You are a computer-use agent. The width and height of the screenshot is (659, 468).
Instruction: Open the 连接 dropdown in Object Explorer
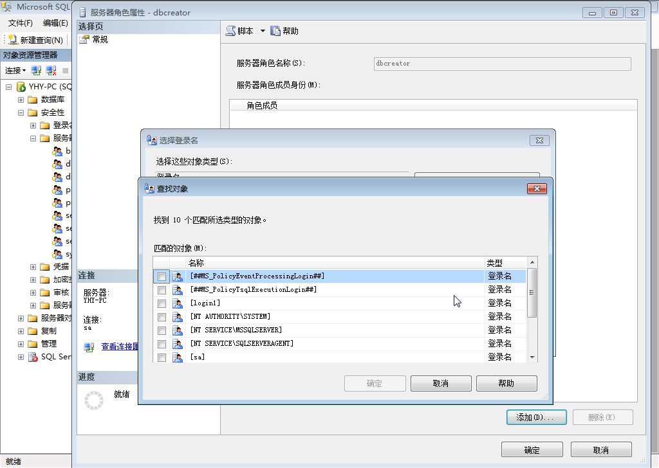pyautogui.click(x=15, y=71)
